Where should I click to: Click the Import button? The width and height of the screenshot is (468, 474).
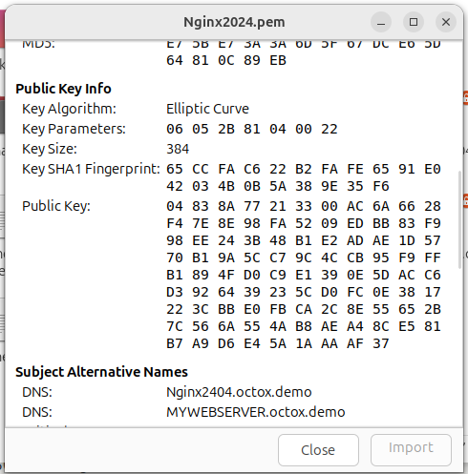(x=411, y=450)
